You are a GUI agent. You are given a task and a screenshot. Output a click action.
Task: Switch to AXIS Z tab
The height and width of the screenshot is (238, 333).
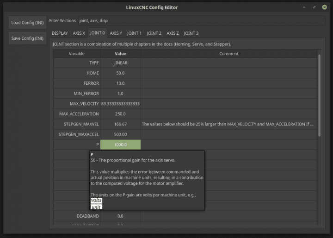173,33
